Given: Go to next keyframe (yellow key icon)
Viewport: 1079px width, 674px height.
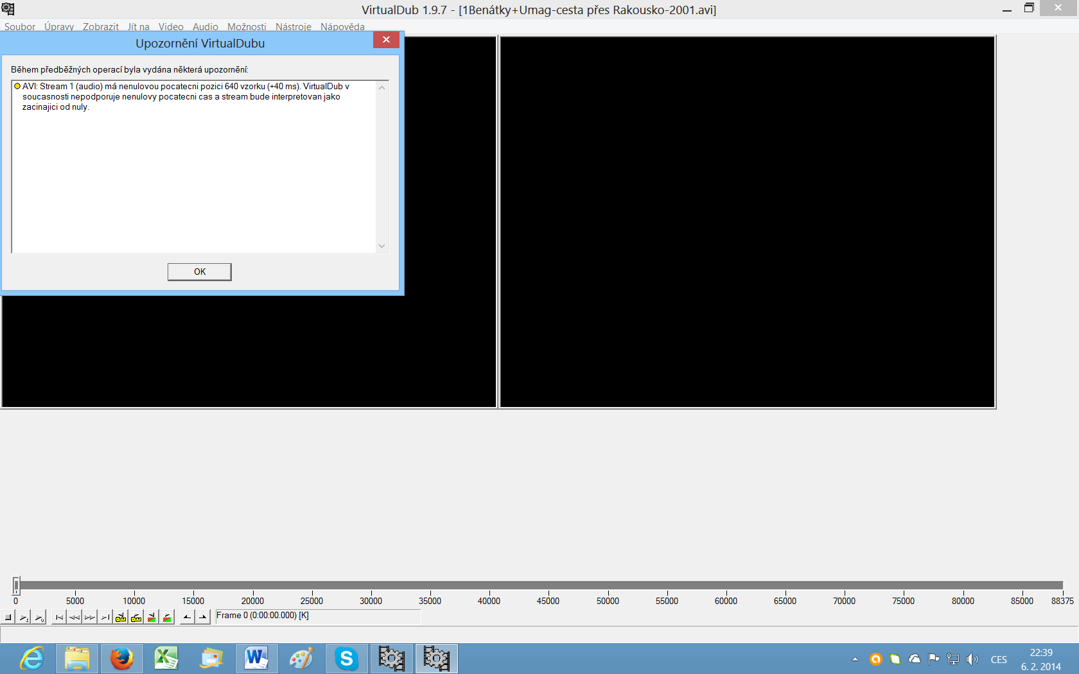Looking at the screenshot, I should 136,618.
